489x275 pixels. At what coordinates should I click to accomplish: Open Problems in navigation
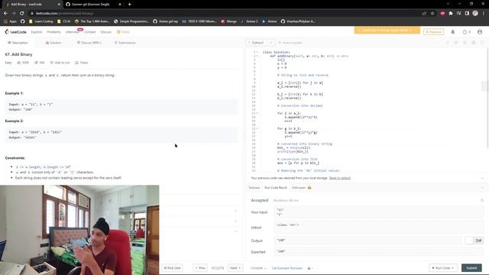[x=54, y=32]
